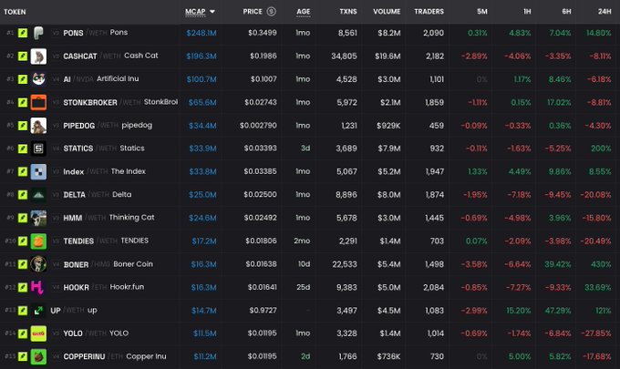The image size is (620, 369).
Task: Sort by the VOLUME column header
Action: 387,12
